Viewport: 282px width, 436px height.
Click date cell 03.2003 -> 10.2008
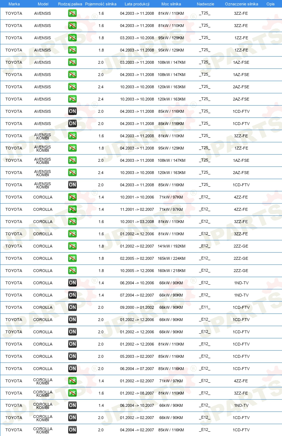pos(137,38)
